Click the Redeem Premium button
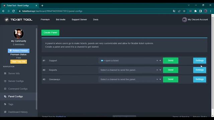Viewport: 214px width, 120px height. tap(19, 51)
